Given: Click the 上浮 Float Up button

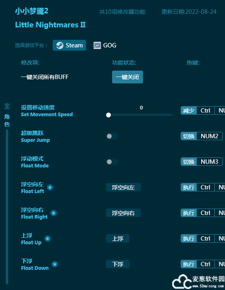Looking at the screenshot, I should pyautogui.click(x=118, y=238).
